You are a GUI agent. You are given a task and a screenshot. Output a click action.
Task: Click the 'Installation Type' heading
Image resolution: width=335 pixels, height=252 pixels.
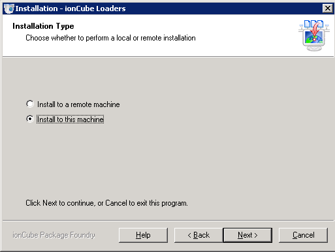click(x=43, y=26)
